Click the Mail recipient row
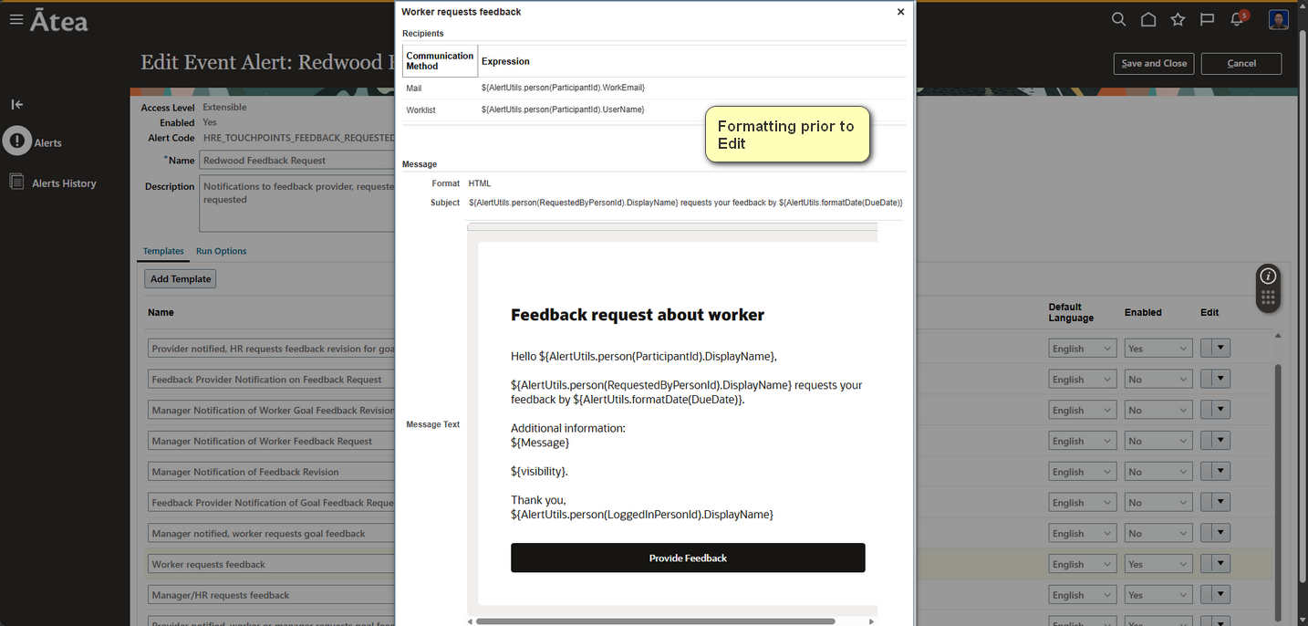Viewport: 1308px width, 626px height. click(654, 88)
